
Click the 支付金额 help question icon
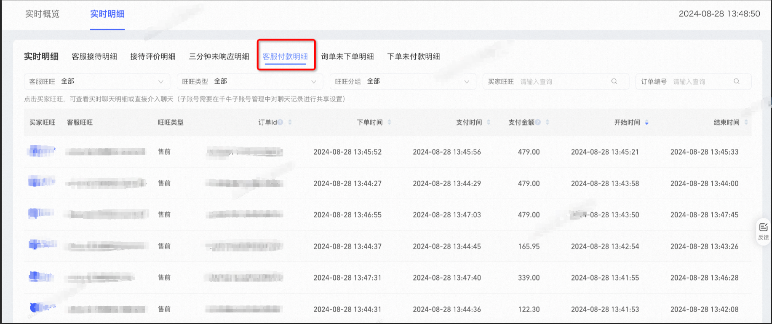[x=538, y=122]
